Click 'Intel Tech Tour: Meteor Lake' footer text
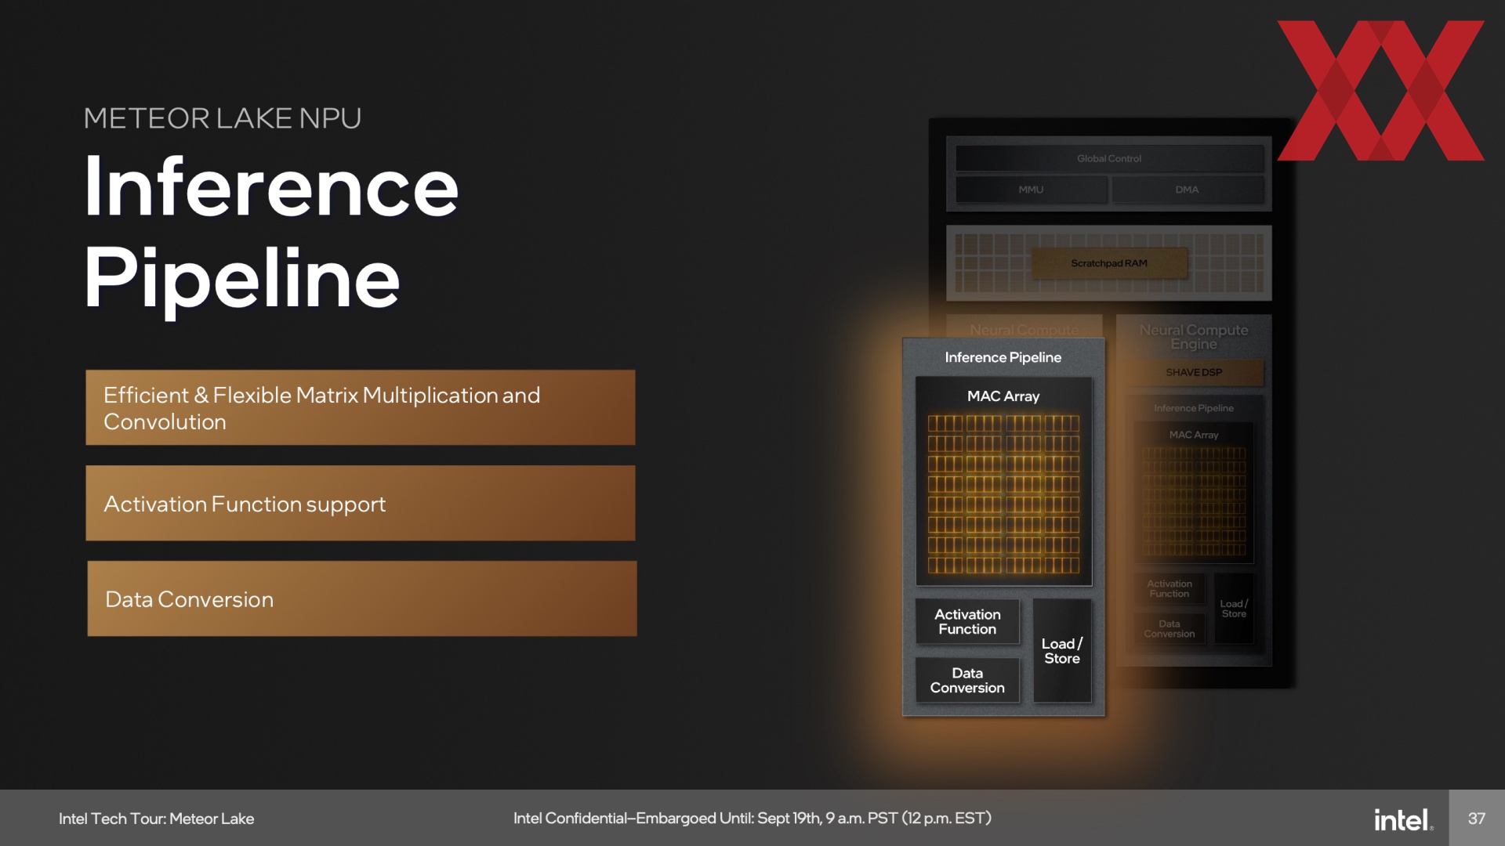The width and height of the screenshot is (1505, 846). point(156,819)
